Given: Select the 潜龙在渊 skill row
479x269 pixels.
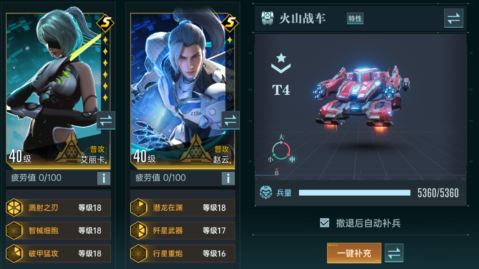Looking at the screenshot, I should [183, 208].
